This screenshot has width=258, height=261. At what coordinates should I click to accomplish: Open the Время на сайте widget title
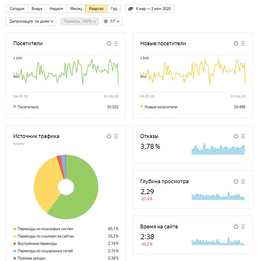159,227
